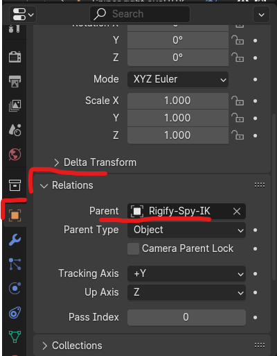
Task: Open the Tracking Axis dropdown
Action: [x=186, y=273]
